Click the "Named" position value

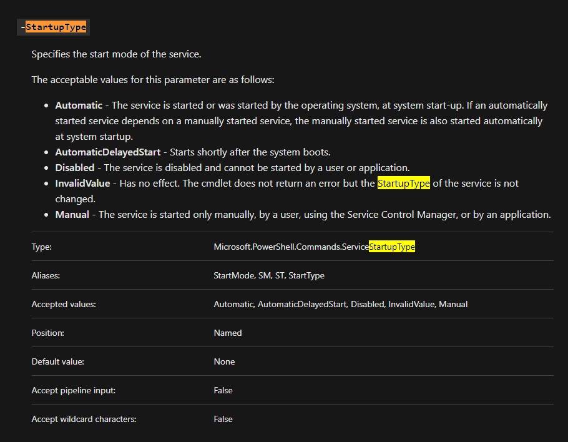click(x=228, y=333)
